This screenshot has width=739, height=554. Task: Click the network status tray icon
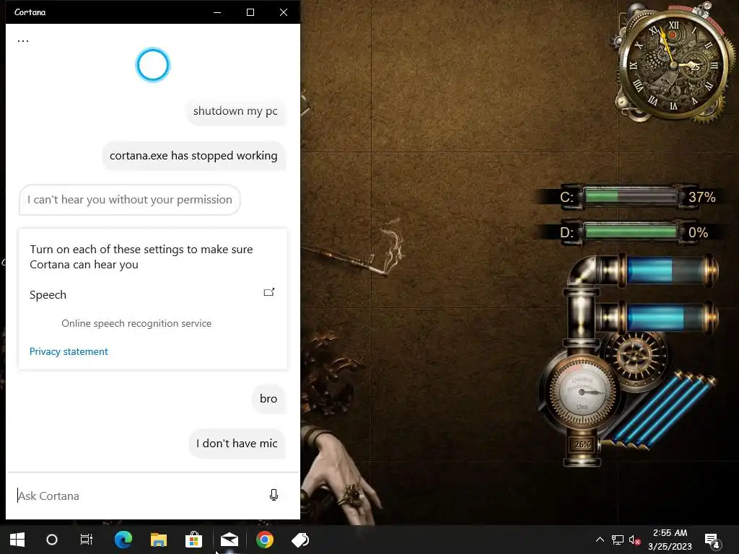pos(618,540)
